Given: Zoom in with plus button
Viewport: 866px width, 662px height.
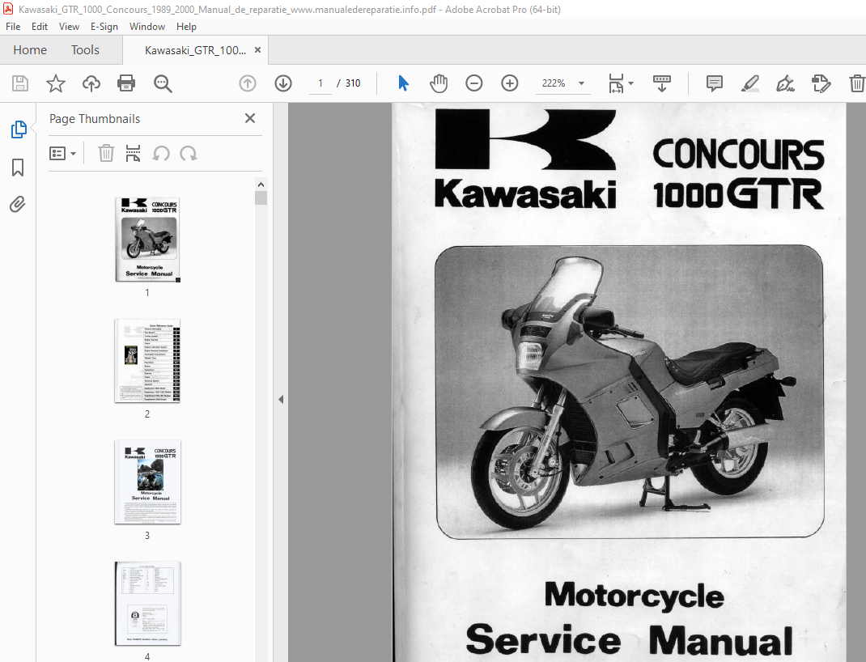Looking at the screenshot, I should click(x=510, y=83).
